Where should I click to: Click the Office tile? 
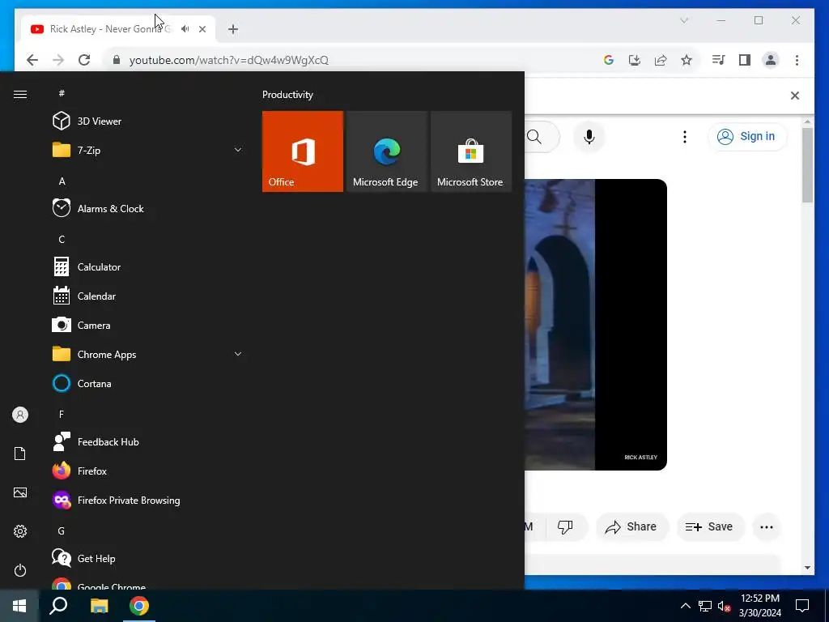[303, 151]
